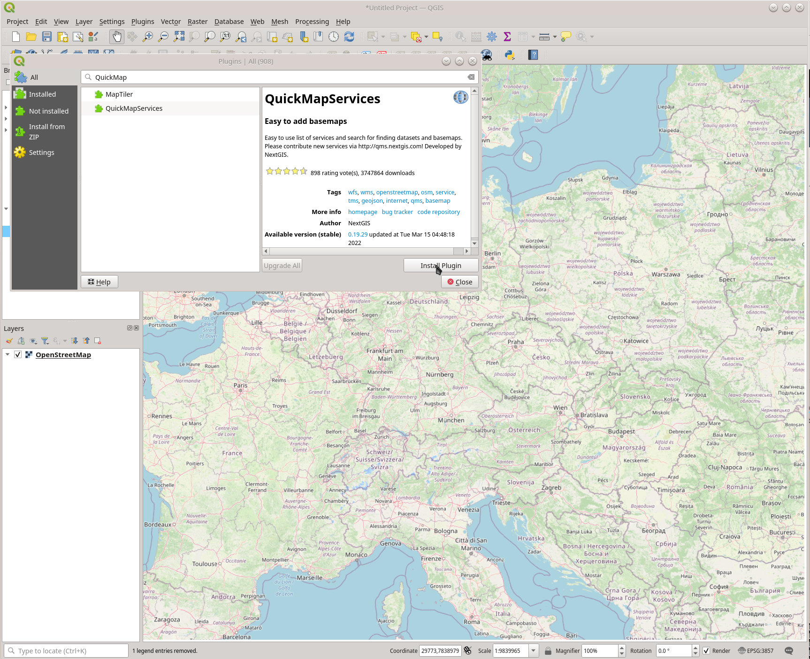Open the Processing menu

click(312, 22)
